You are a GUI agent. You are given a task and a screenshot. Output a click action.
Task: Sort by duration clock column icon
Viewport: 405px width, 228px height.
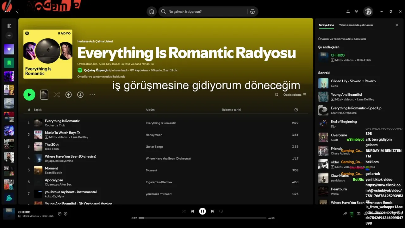(296, 110)
